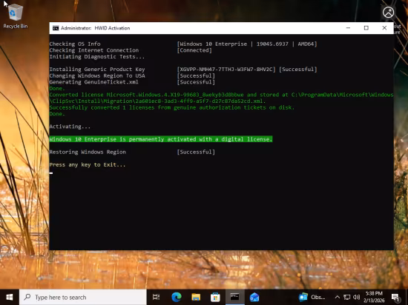Click the volume speaker tray icon
Image resolution: width=408 pixels, height=305 pixels.
point(357,297)
